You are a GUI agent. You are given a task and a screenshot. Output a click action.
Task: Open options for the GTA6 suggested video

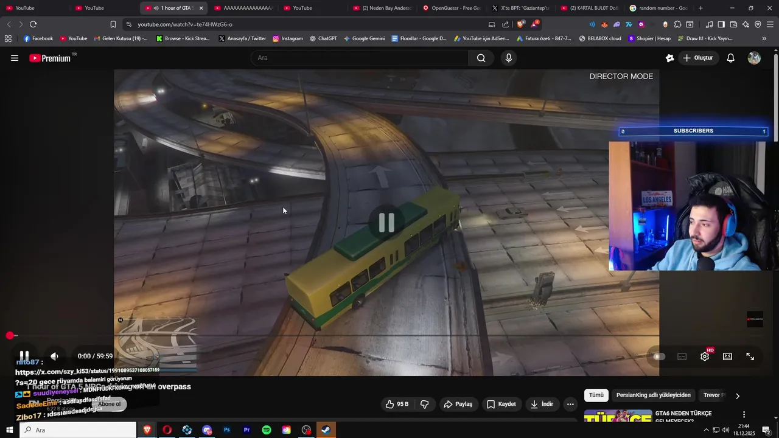pos(744,415)
